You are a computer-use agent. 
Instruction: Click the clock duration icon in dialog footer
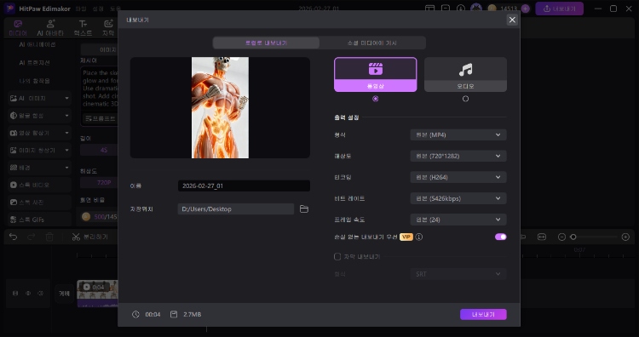(135, 315)
